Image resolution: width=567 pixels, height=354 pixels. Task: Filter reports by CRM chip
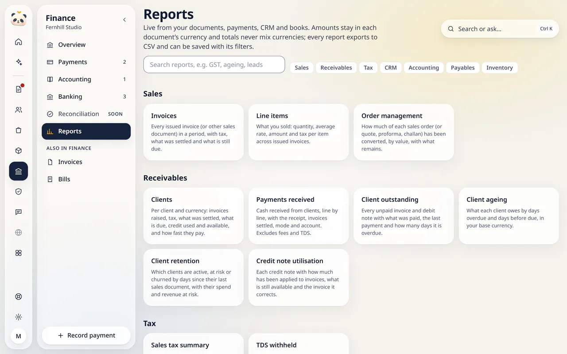pyautogui.click(x=391, y=68)
